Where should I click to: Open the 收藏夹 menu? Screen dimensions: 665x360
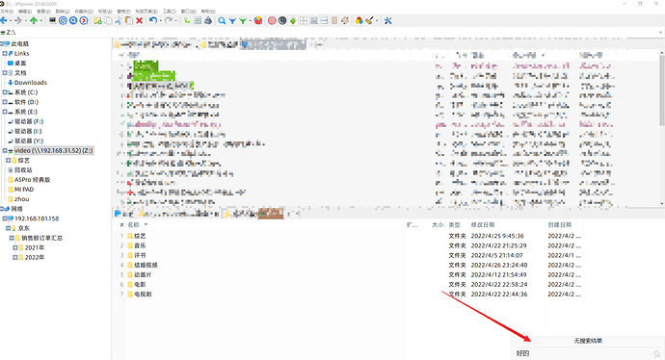84,12
